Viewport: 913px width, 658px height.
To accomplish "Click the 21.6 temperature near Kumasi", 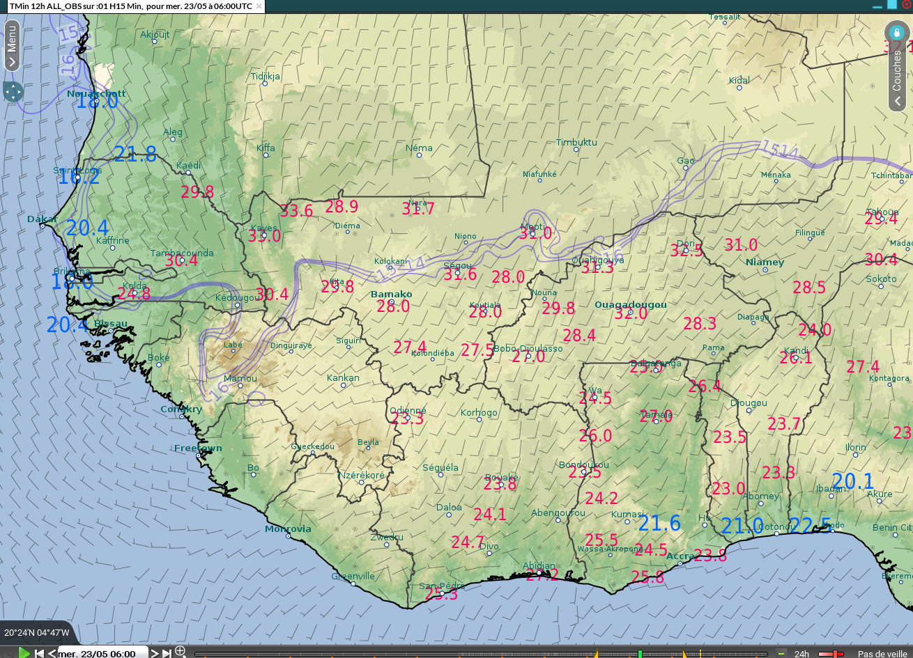I will (659, 523).
